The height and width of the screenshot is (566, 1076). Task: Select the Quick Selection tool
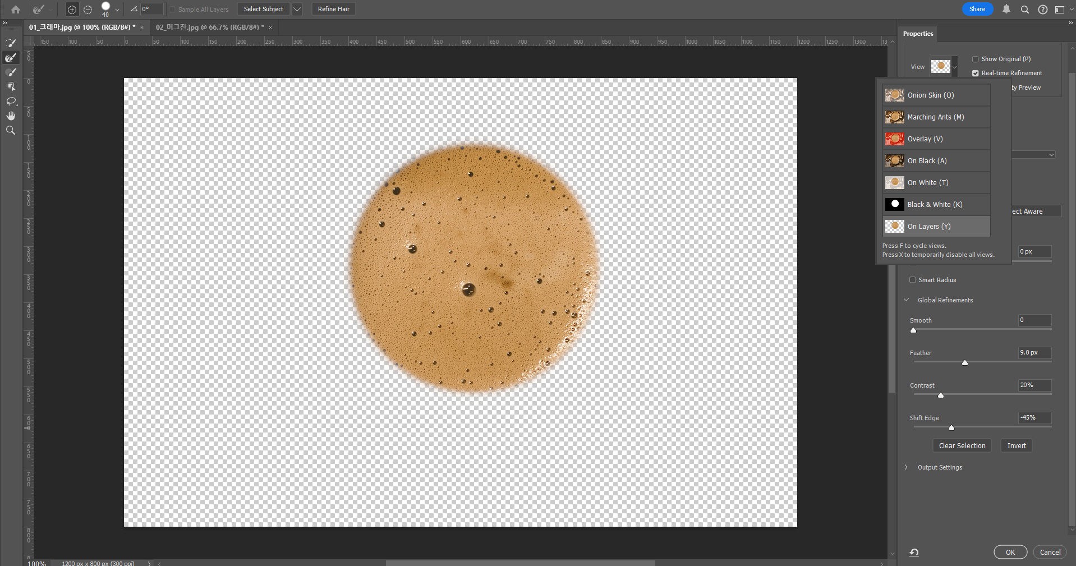point(11,43)
